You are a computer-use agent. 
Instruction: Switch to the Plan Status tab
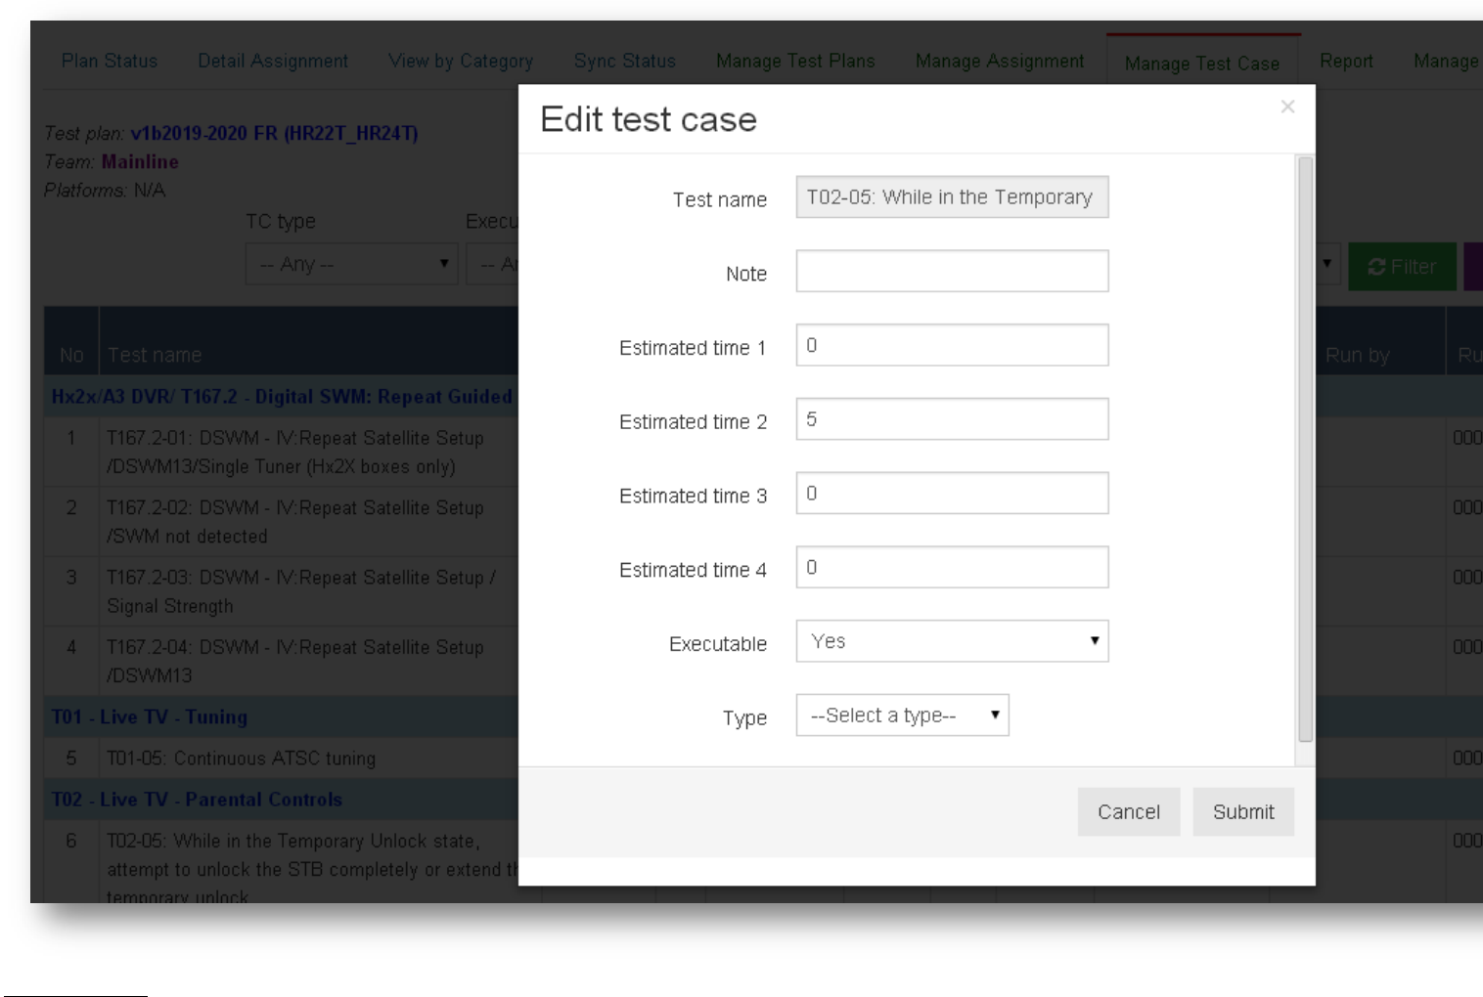pos(110,61)
